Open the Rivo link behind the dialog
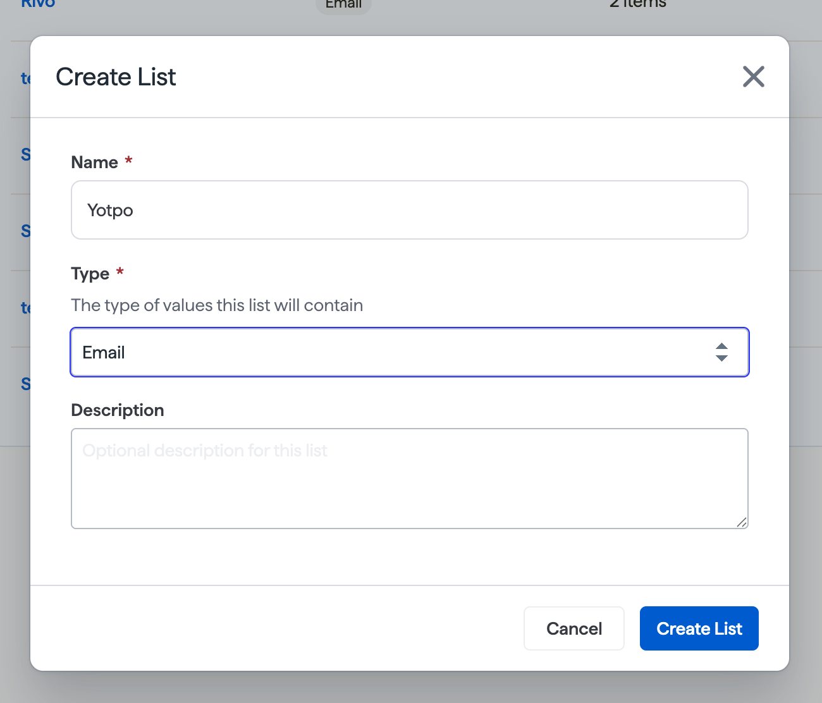 point(38,4)
